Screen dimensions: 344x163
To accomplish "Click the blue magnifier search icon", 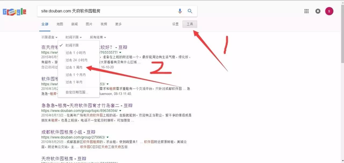I will coord(190,11).
